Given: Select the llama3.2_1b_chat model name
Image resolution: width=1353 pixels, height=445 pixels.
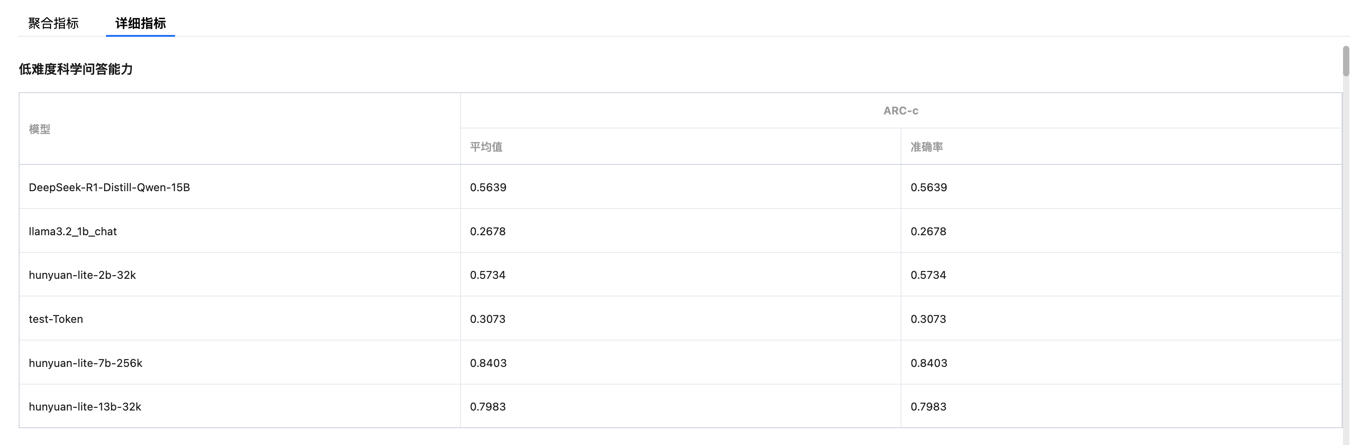Looking at the screenshot, I should pos(72,232).
